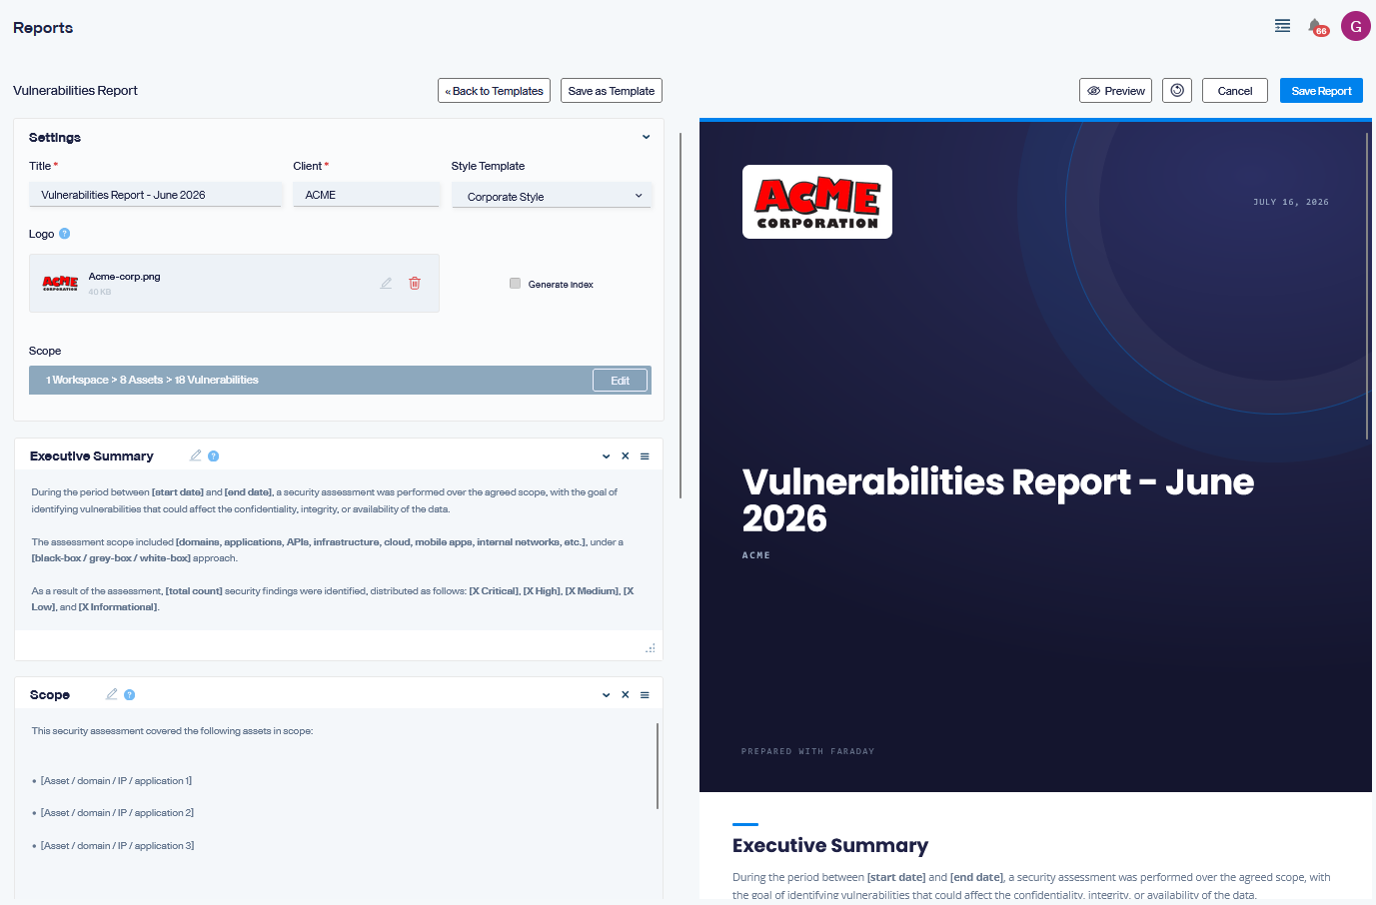
Task: Collapse the Scope section chevron
Action: 607,695
